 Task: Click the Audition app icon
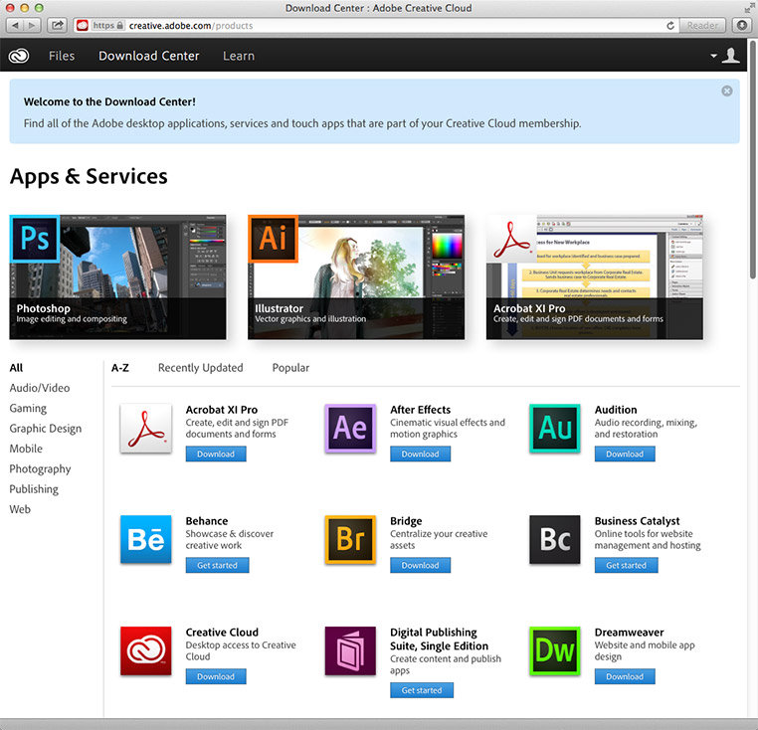point(555,429)
